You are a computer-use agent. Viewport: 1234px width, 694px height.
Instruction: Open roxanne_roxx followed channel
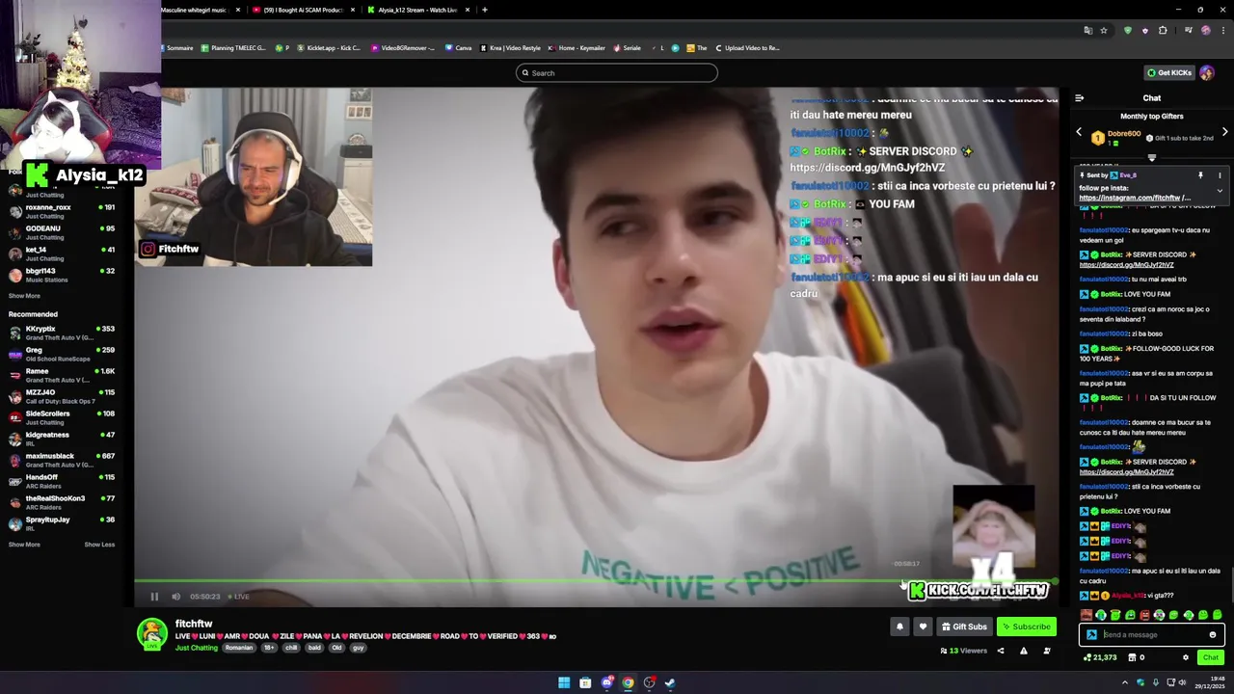(x=63, y=211)
